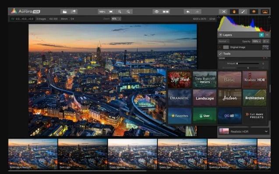
Task: Apply Balanced & Realistic preset thumbnail
Action: (x=33, y=154)
